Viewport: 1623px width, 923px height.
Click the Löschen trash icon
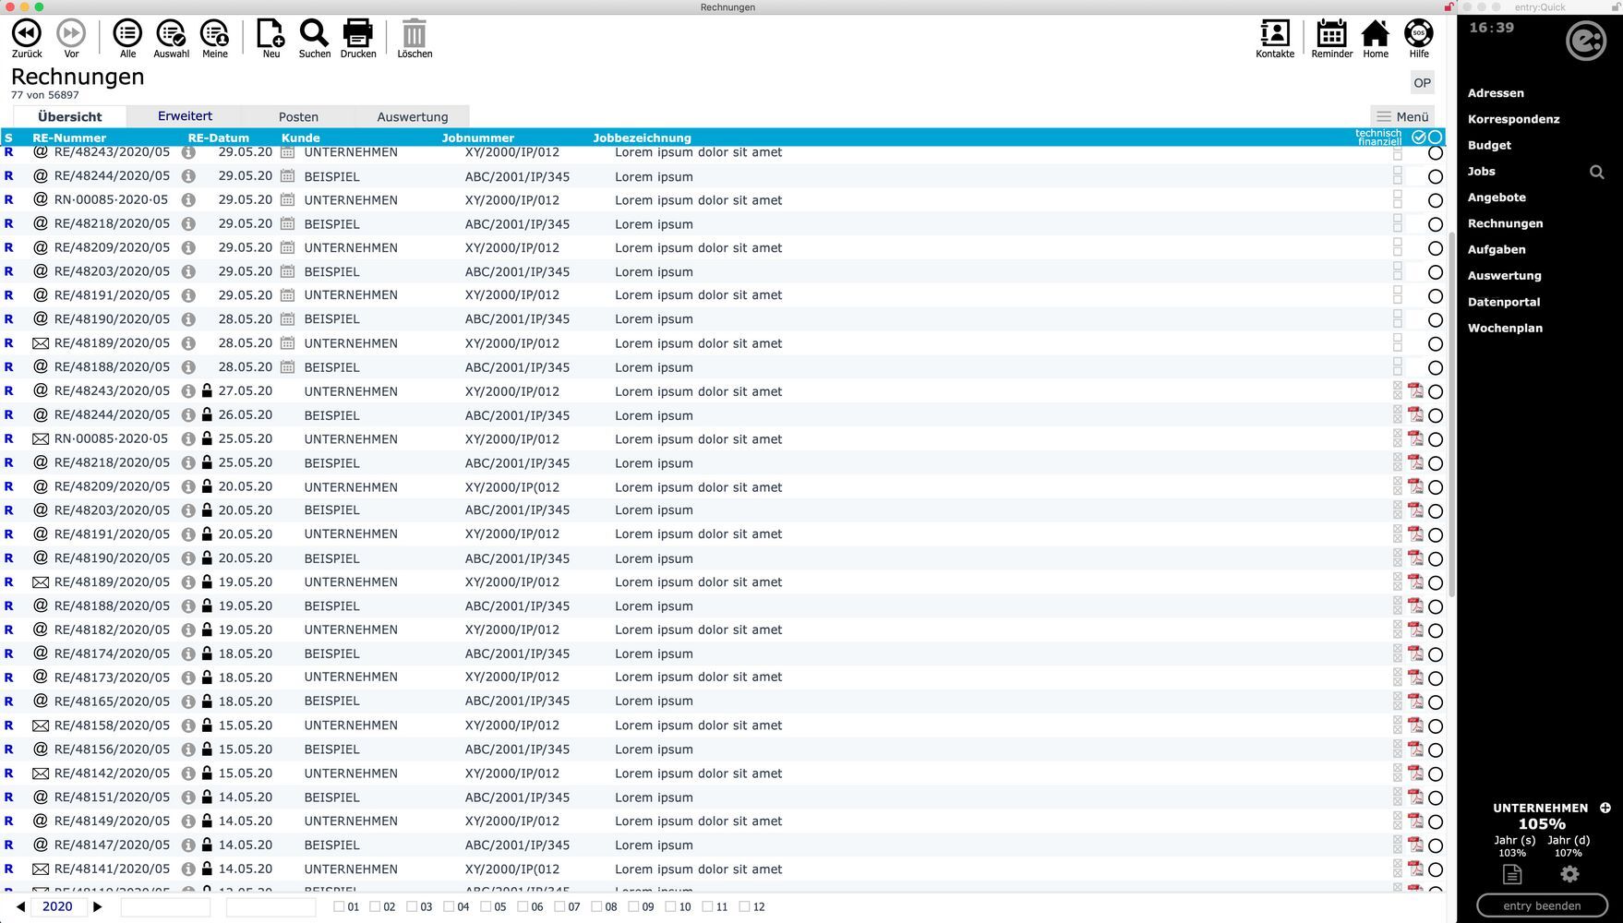(415, 34)
